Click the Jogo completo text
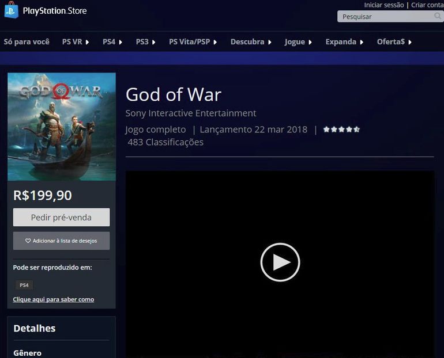The image size is (444, 358). (156, 130)
